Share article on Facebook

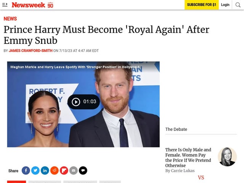26,170
